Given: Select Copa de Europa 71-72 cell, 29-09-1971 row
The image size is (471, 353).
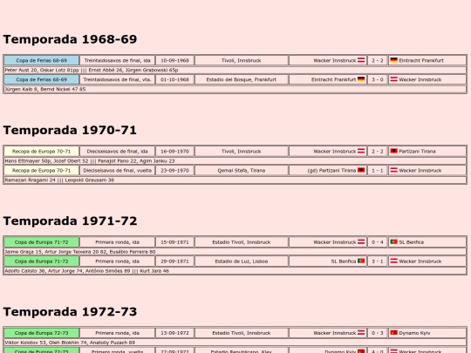Looking at the screenshot, I should 42,261.
